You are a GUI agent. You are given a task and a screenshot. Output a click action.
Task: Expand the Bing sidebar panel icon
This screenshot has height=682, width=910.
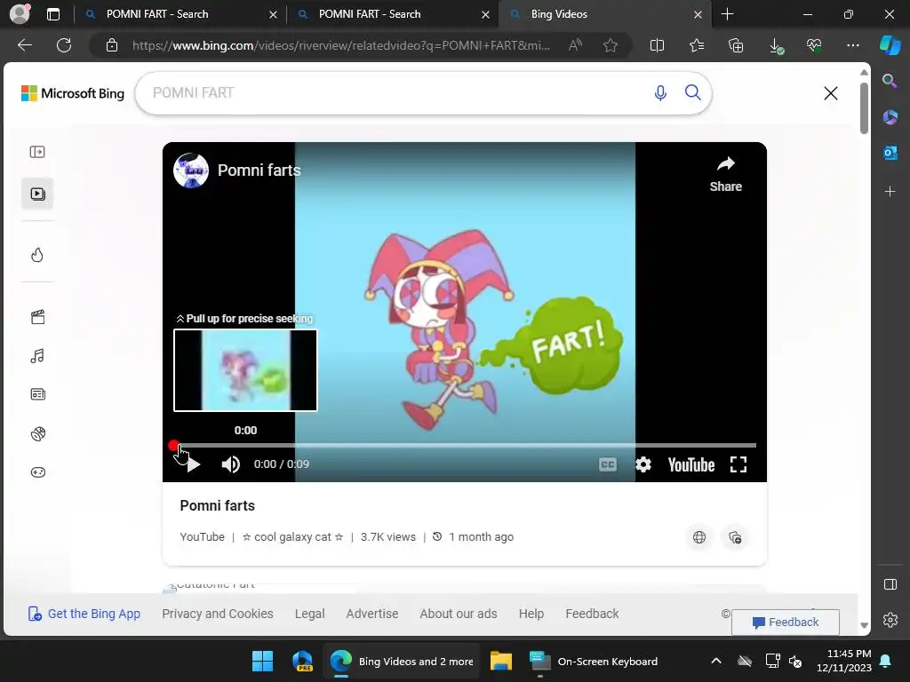(x=37, y=152)
